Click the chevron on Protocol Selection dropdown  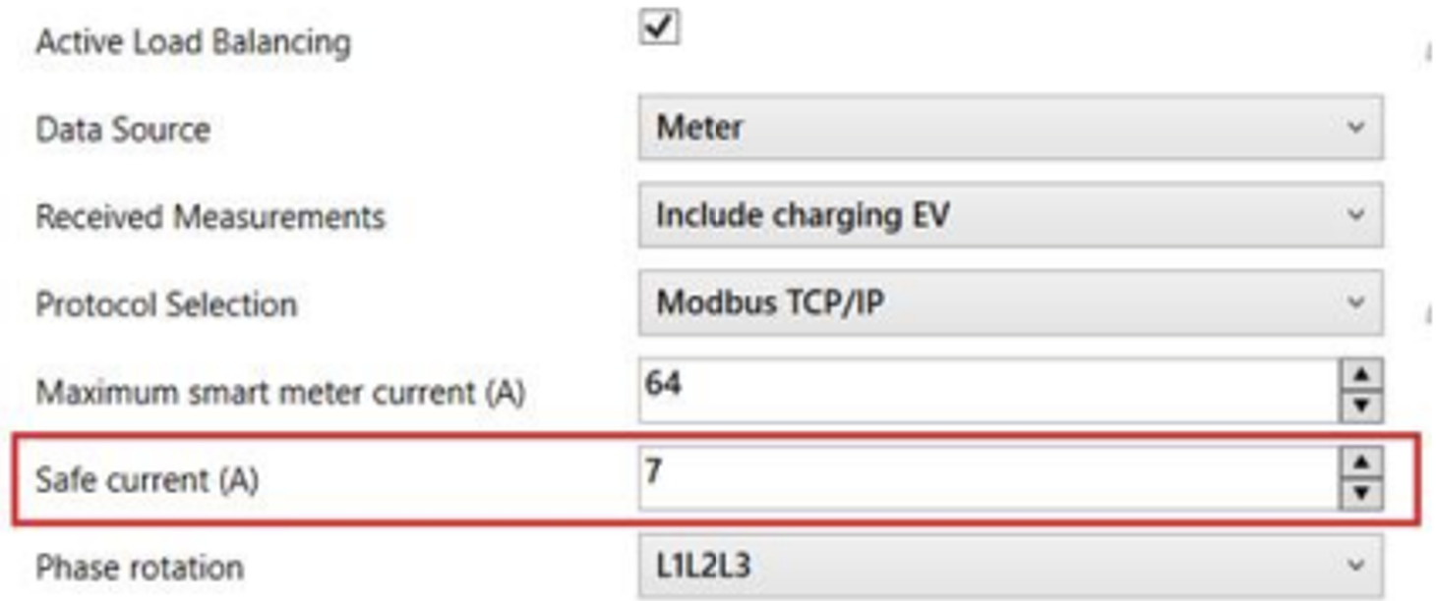1356,302
